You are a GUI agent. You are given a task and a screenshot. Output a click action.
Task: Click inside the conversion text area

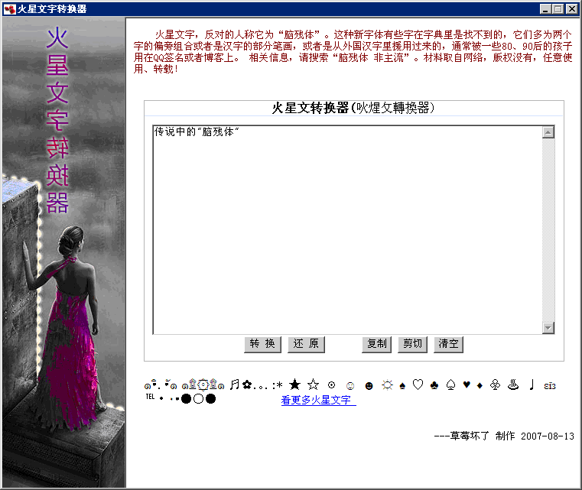[x=344, y=229]
